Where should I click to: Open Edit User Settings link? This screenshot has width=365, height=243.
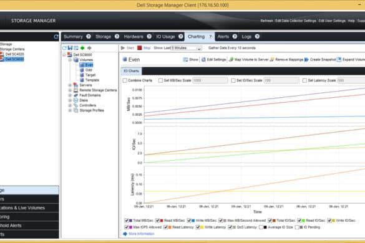tap(332, 21)
